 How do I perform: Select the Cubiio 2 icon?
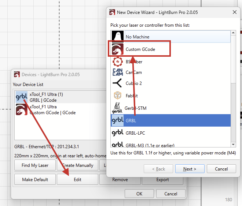click(x=117, y=83)
